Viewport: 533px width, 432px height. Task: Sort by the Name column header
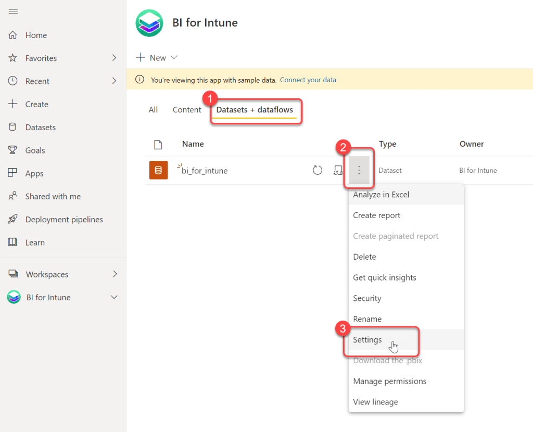pyautogui.click(x=193, y=144)
